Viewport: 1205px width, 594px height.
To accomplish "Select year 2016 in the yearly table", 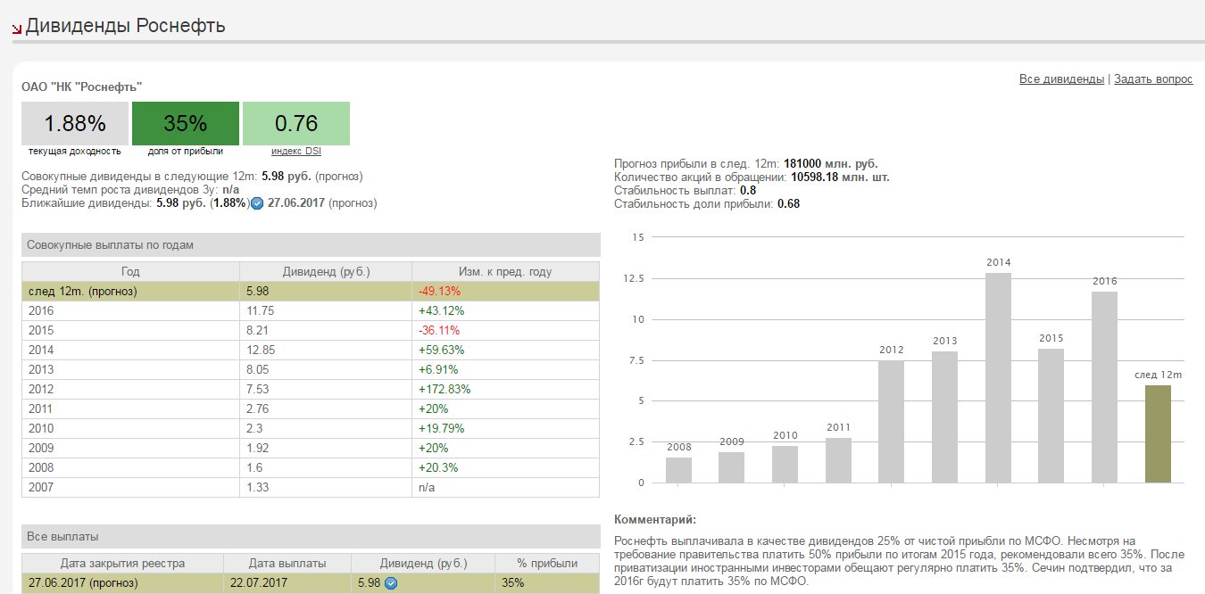I will 41,310.
